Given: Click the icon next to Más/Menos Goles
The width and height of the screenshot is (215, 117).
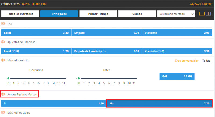Looking at the screenshot, I should coord(3,113).
